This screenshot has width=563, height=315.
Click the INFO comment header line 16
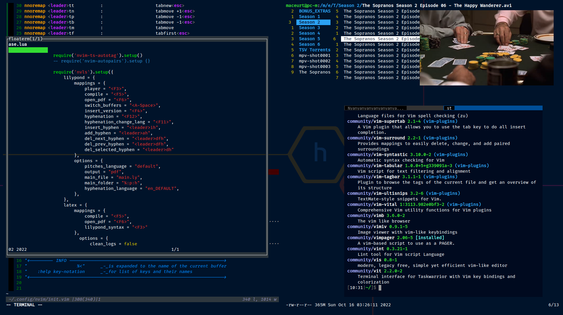pos(126,260)
